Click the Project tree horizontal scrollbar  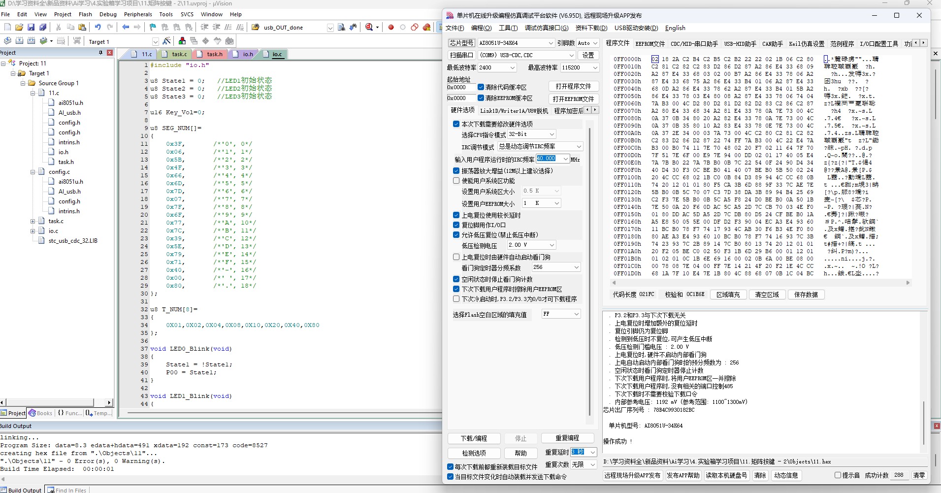pos(57,402)
